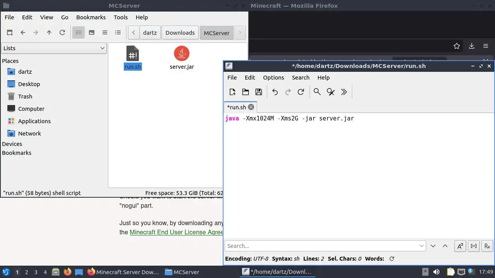Navigate to dartz in path bar
This screenshot has width=495, height=278.
150,33
